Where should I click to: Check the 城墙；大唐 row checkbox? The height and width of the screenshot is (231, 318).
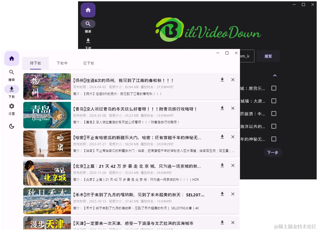[274, 101]
